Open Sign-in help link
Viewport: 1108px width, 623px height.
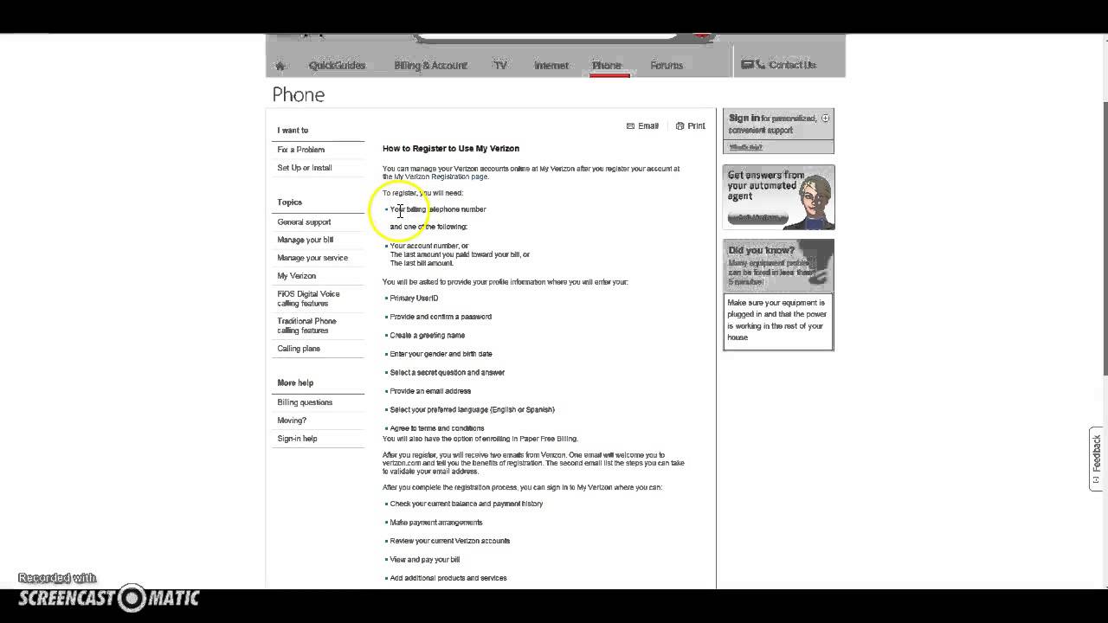[297, 439]
